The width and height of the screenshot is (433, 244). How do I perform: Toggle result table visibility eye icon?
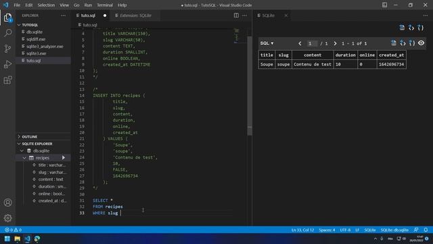point(421,43)
